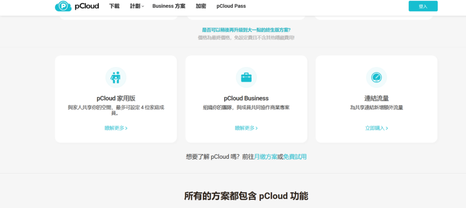Open pCloud Pass page
Viewport: 466px width, 208px height.
(x=231, y=6)
